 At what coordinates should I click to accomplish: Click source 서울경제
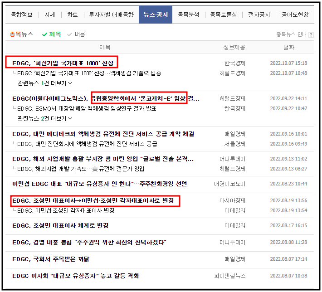tap(235, 144)
